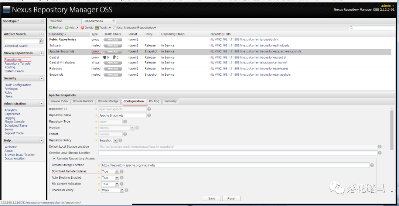Screen dimensions: 399x206
Task: Click help icon beside Repository Type
Action: (x=125, y=121)
